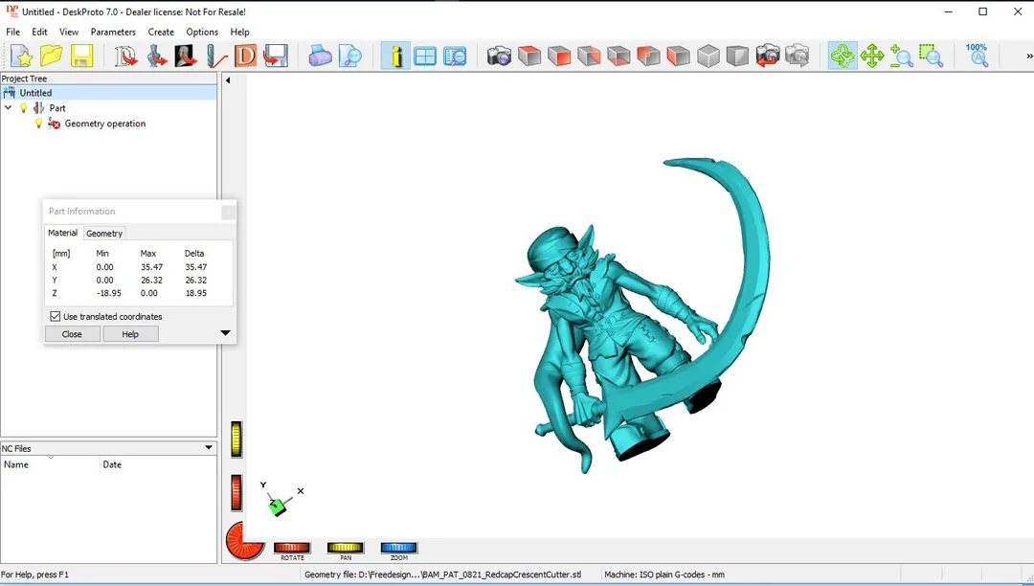Click the New Project star icon
This screenshot has height=586, width=1034.
click(x=21, y=56)
